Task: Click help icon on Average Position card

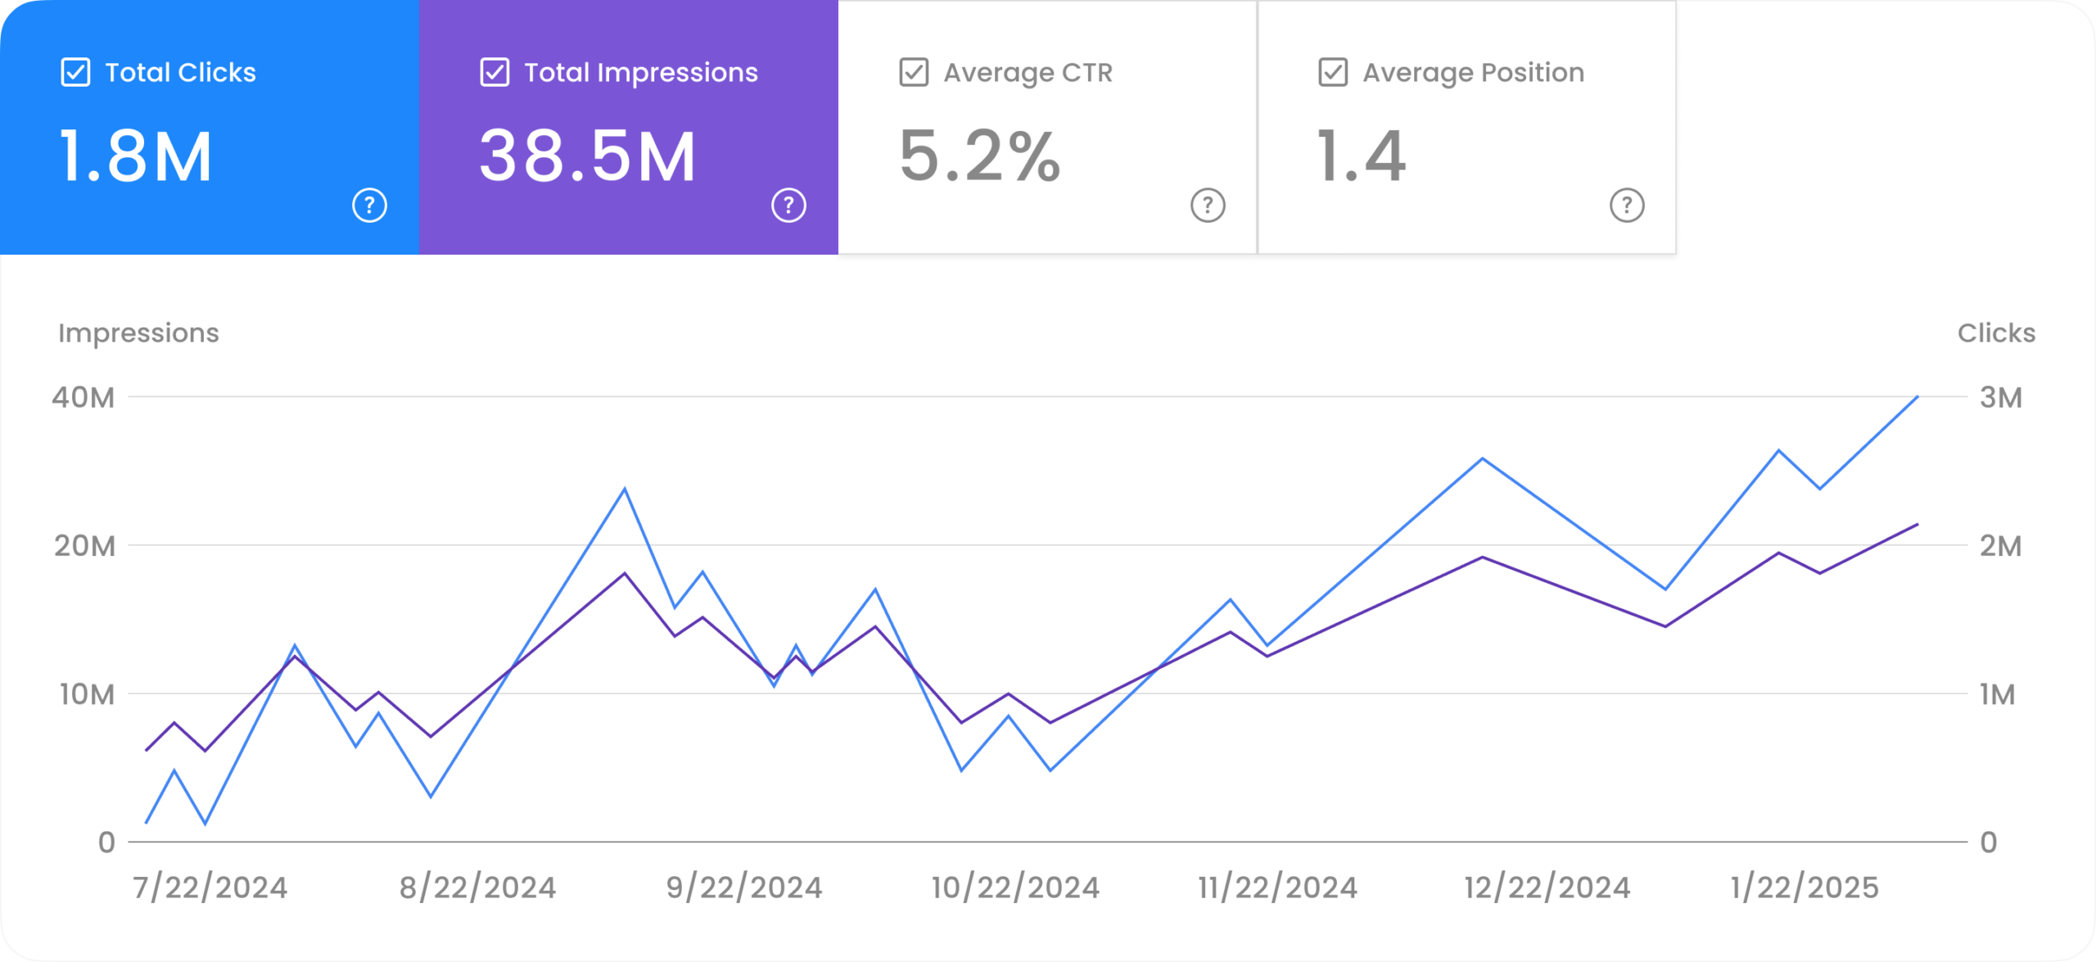Action: [1627, 205]
